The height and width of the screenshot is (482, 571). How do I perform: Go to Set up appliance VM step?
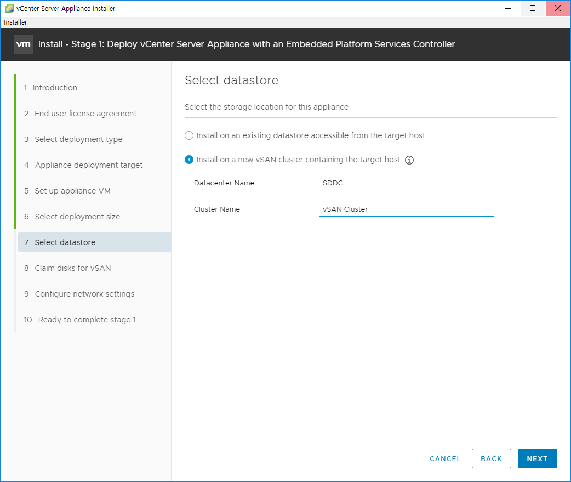coord(67,191)
